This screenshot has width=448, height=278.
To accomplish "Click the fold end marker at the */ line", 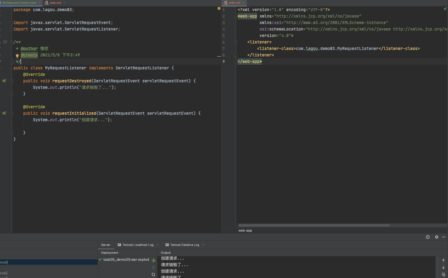I will tap(12, 62).
